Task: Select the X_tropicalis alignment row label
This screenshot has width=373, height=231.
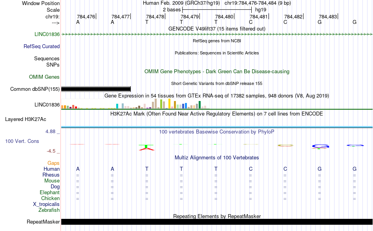Action: click(x=46, y=204)
